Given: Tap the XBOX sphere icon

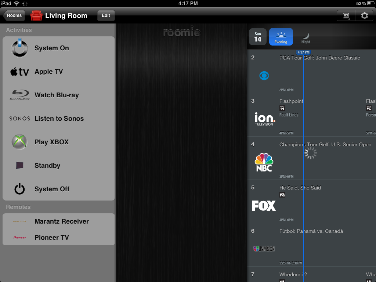Looking at the screenshot, I should (x=19, y=142).
